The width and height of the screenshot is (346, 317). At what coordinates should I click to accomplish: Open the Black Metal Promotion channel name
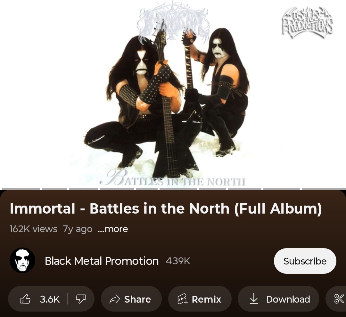(102, 261)
